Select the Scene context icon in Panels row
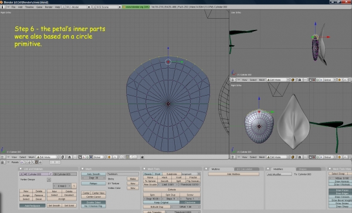This screenshot has width=352, height=213. point(40,162)
